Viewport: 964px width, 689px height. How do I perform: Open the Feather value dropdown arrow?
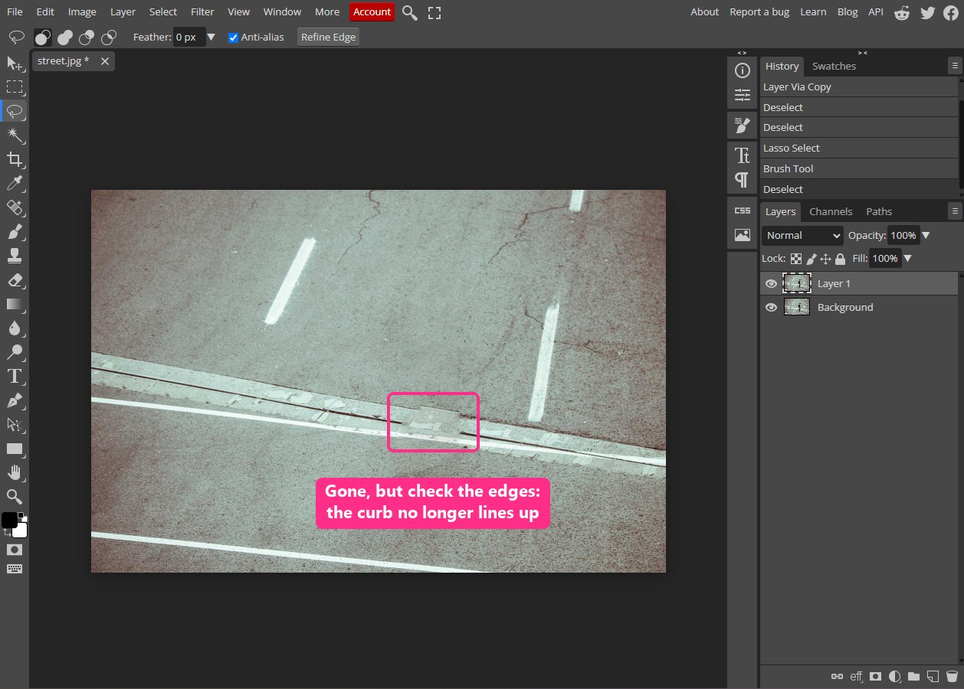[211, 37]
